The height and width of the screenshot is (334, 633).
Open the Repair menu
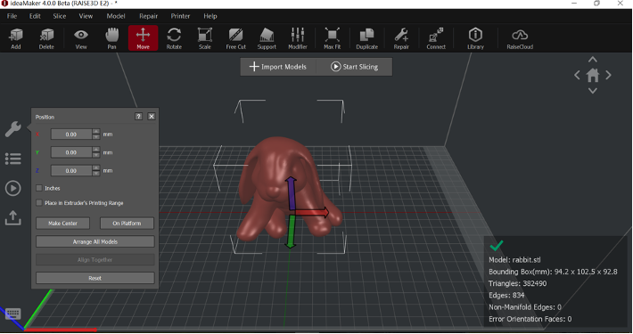coord(149,16)
